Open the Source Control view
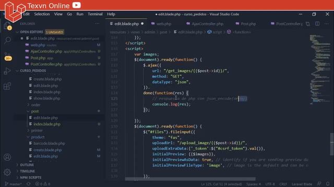This screenshot has width=334, height=187. [x=7, y=56]
